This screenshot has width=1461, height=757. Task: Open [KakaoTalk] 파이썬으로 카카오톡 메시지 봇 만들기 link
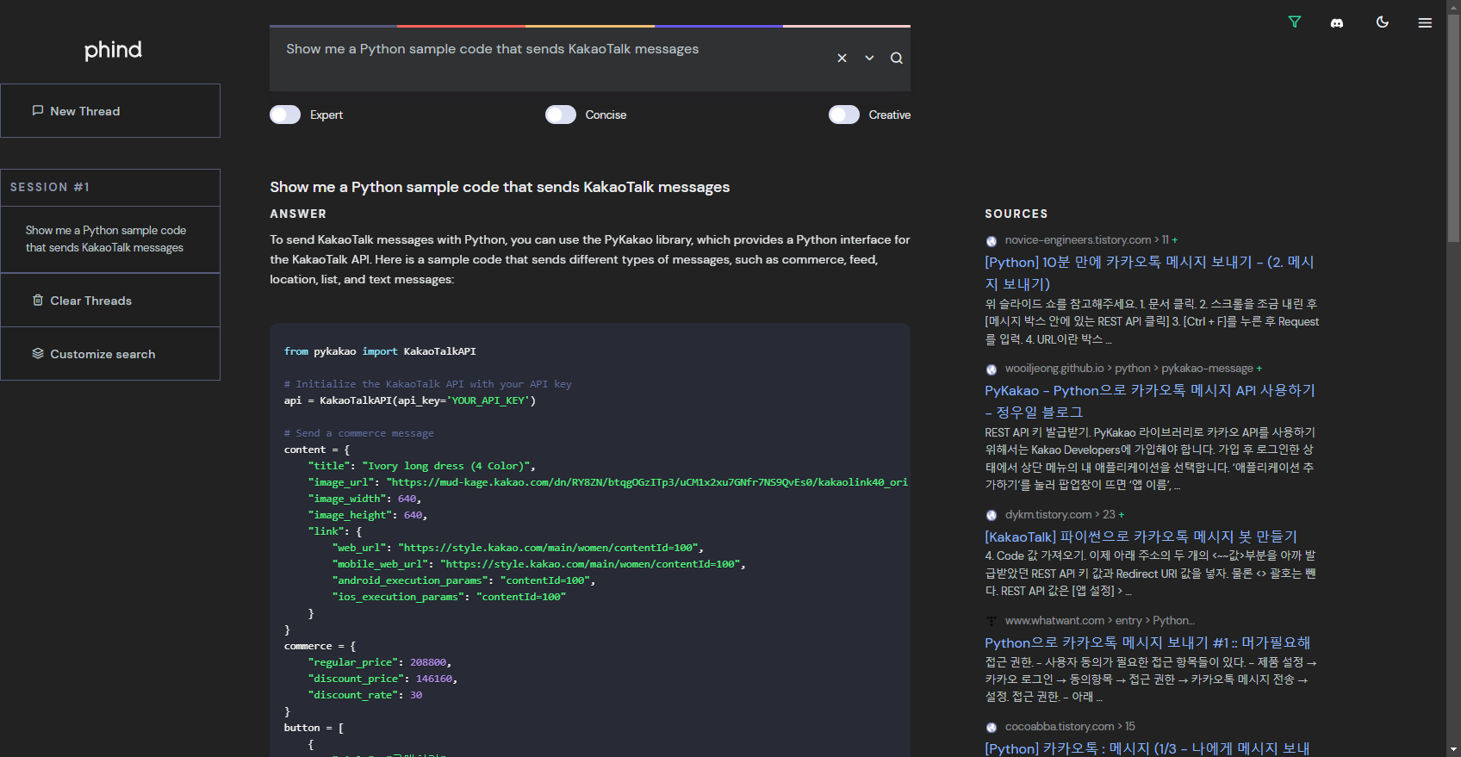[1141, 537]
